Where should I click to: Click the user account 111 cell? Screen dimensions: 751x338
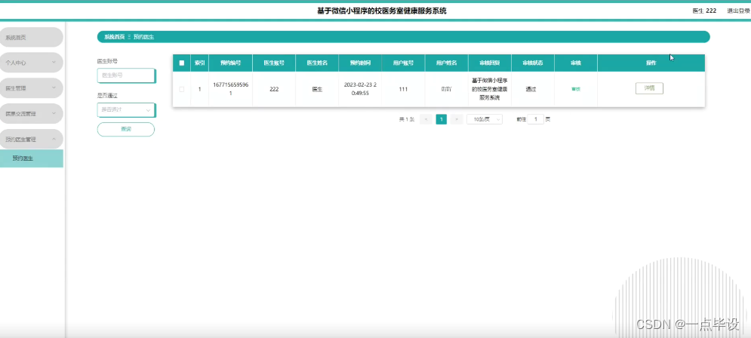pos(403,89)
